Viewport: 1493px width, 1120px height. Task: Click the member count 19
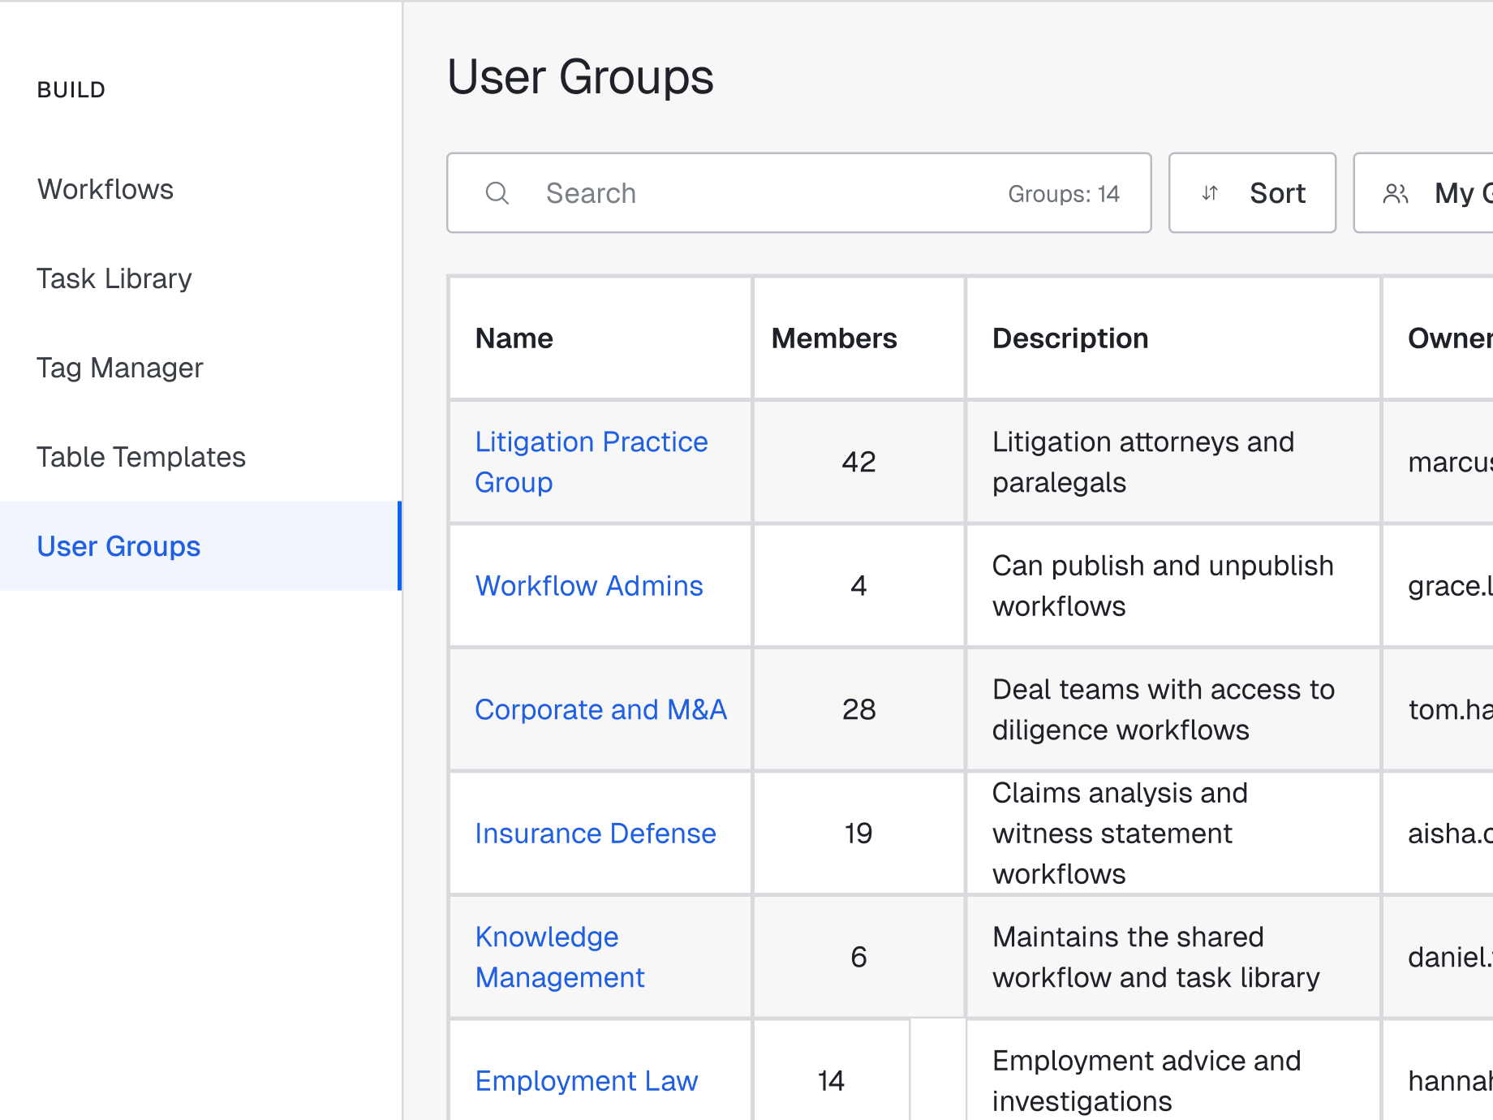(x=858, y=834)
